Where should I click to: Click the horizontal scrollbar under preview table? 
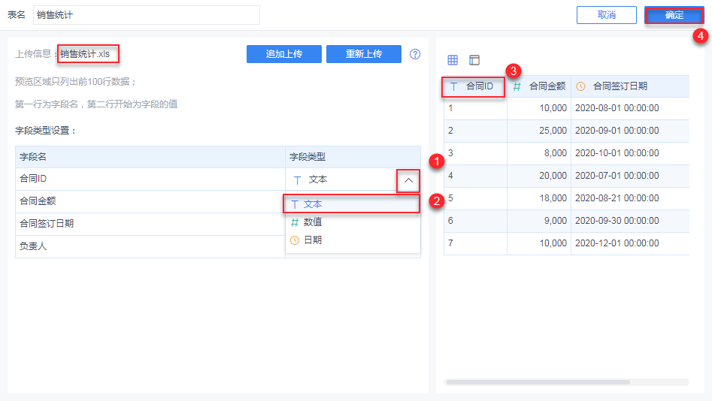tap(538, 382)
